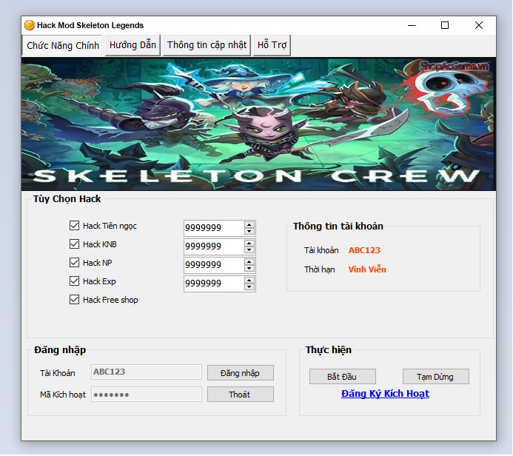Click the Đăng nhập button
513x456 pixels.
240,373
